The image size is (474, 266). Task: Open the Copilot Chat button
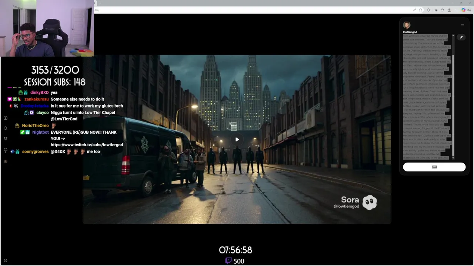click(x=466, y=10)
